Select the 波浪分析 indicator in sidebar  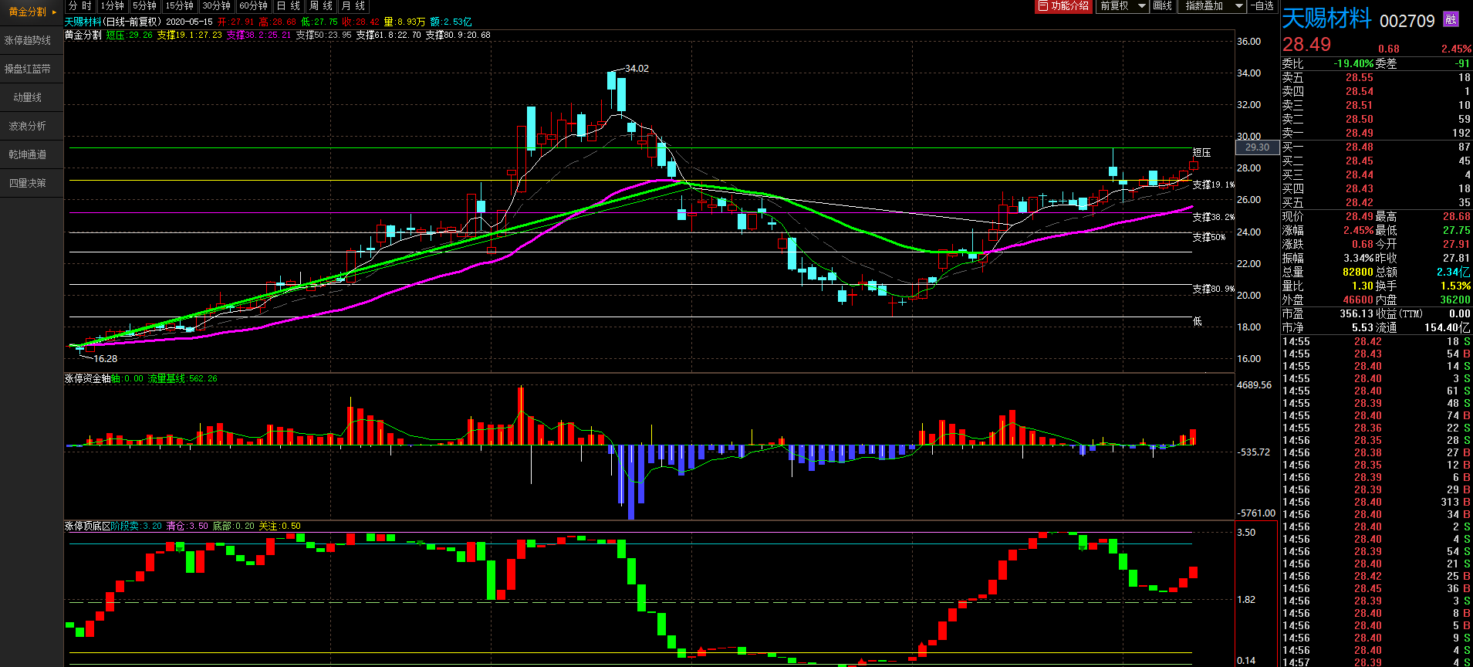28,126
